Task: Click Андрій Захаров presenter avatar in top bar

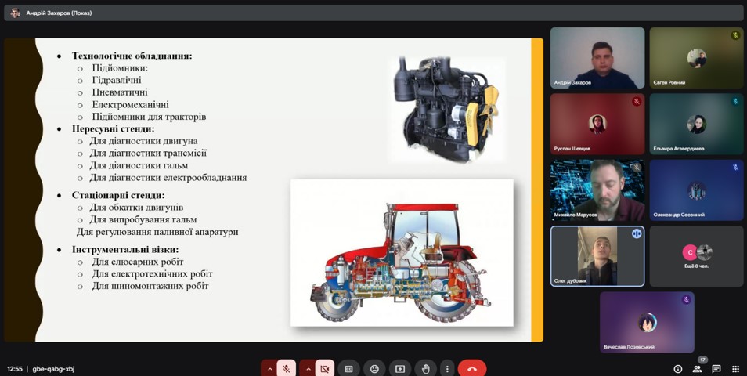Action: coord(15,13)
